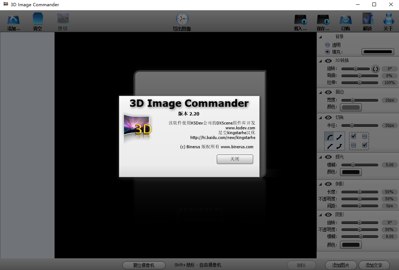Click the 导出图像 (Export Image) clock icon

(x=182, y=18)
